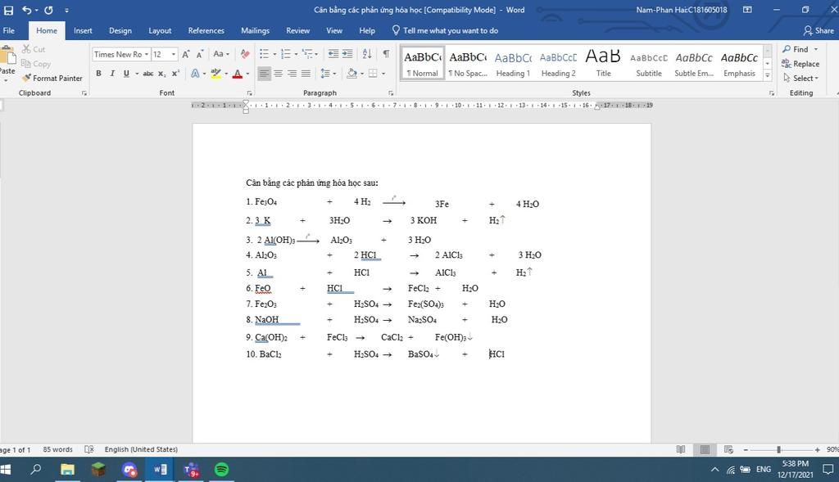This screenshot has height=482, width=839.
Task: Decrease paragraph indent
Action: [333, 54]
